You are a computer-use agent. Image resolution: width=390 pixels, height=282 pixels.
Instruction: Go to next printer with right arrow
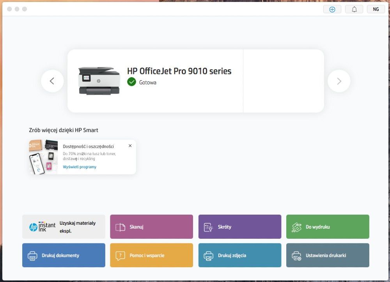coord(339,81)
